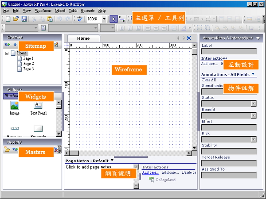Image resolution: width=266 pixels, height=199 pixels.
Task: Click the Effort input field
Action: pyautogui.click(x=229, y=127)
